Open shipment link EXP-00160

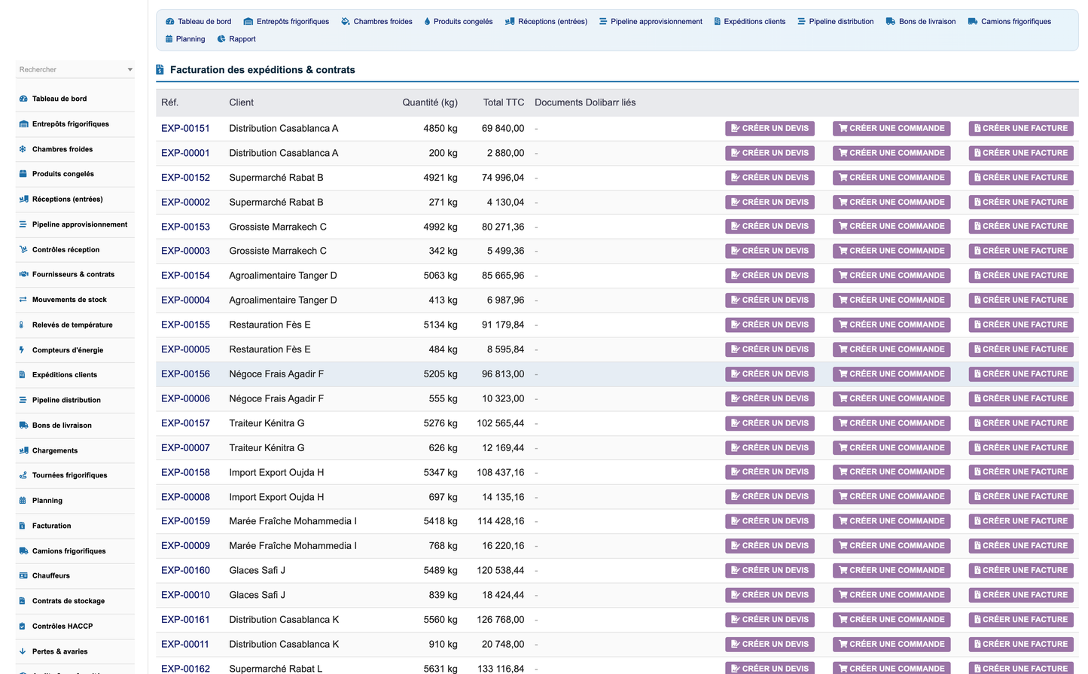[x=185, y=570]
